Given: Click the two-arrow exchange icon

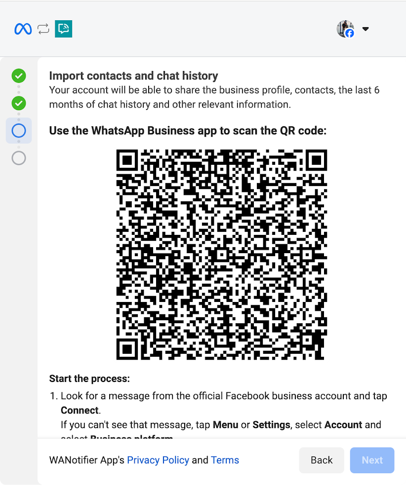Looking at the screenshot, I should (43, 29).
